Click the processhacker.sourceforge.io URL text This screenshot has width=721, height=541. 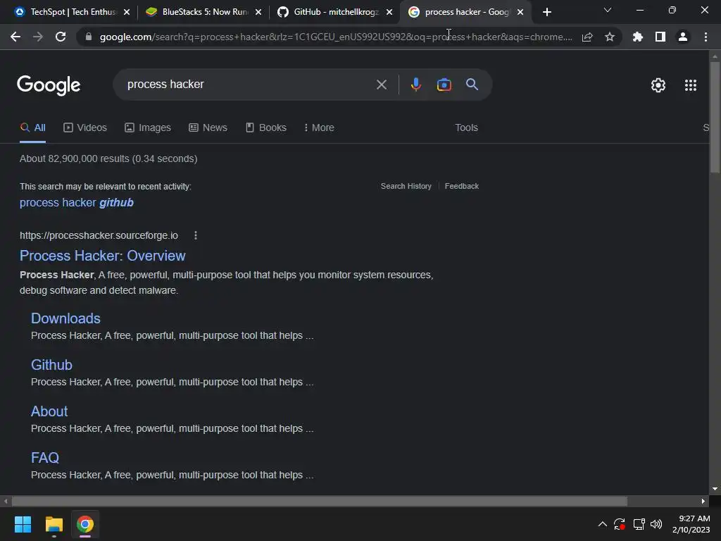click(99, 235)
